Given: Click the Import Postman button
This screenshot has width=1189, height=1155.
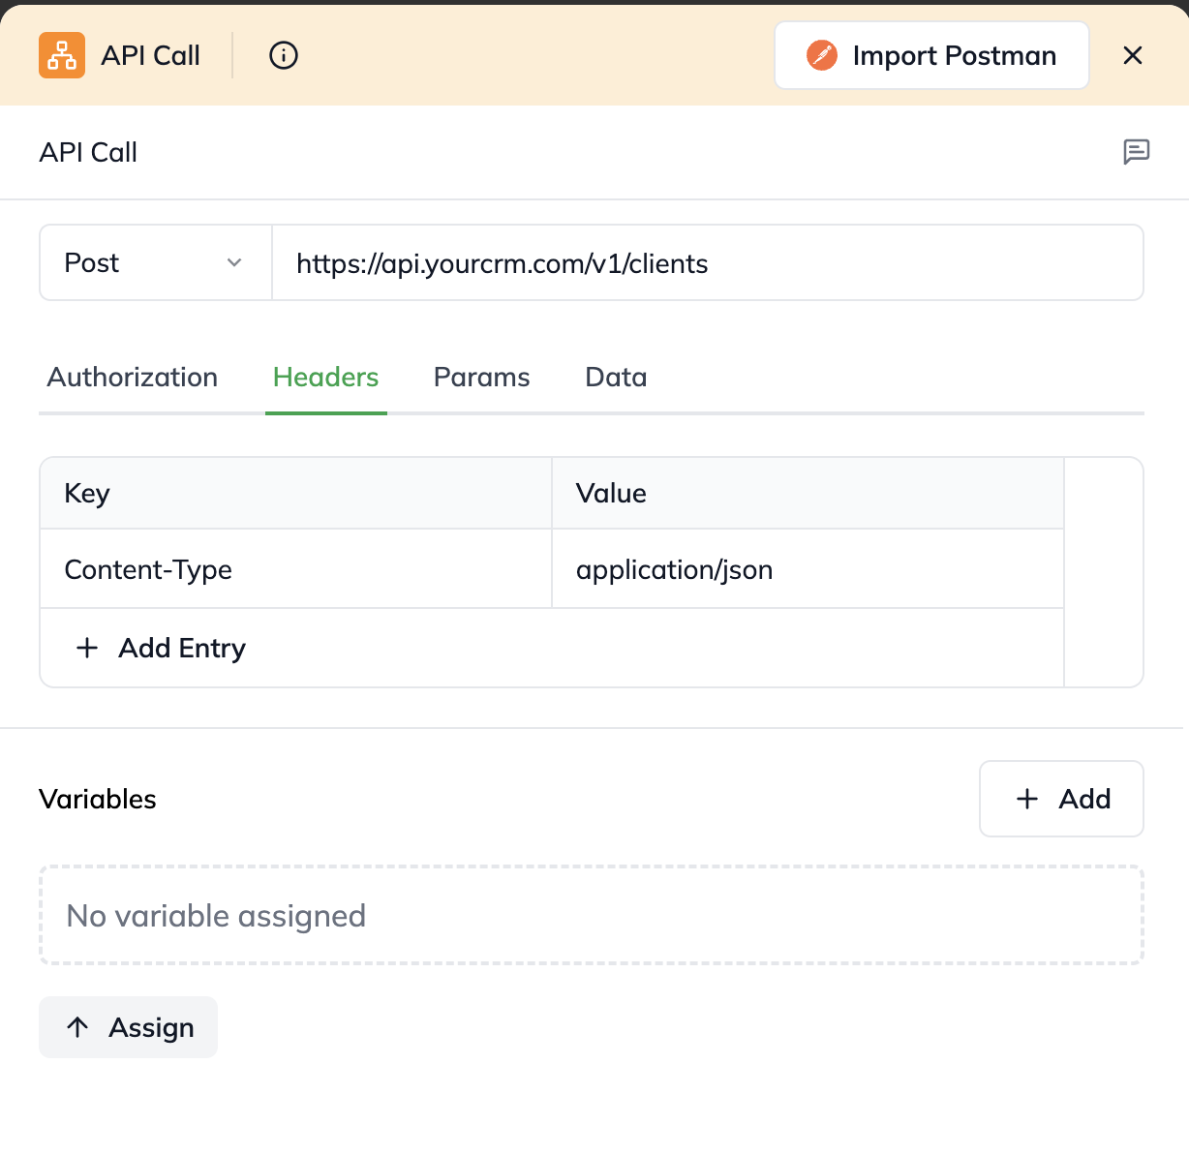Looking at the screenshot, I should click(x=931, y=55).
